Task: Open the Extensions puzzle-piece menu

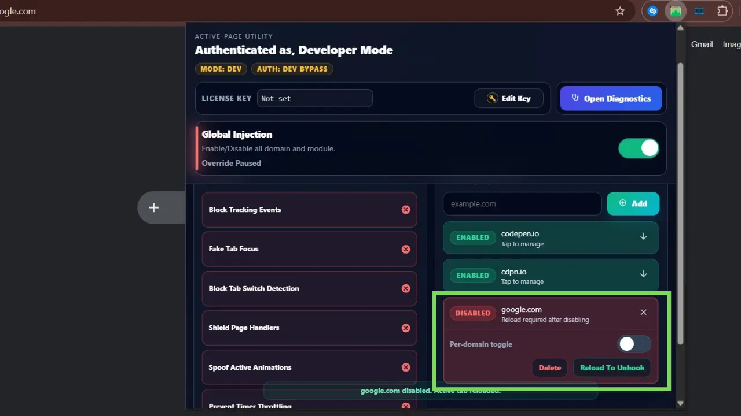Action: (x=722, y=11)
